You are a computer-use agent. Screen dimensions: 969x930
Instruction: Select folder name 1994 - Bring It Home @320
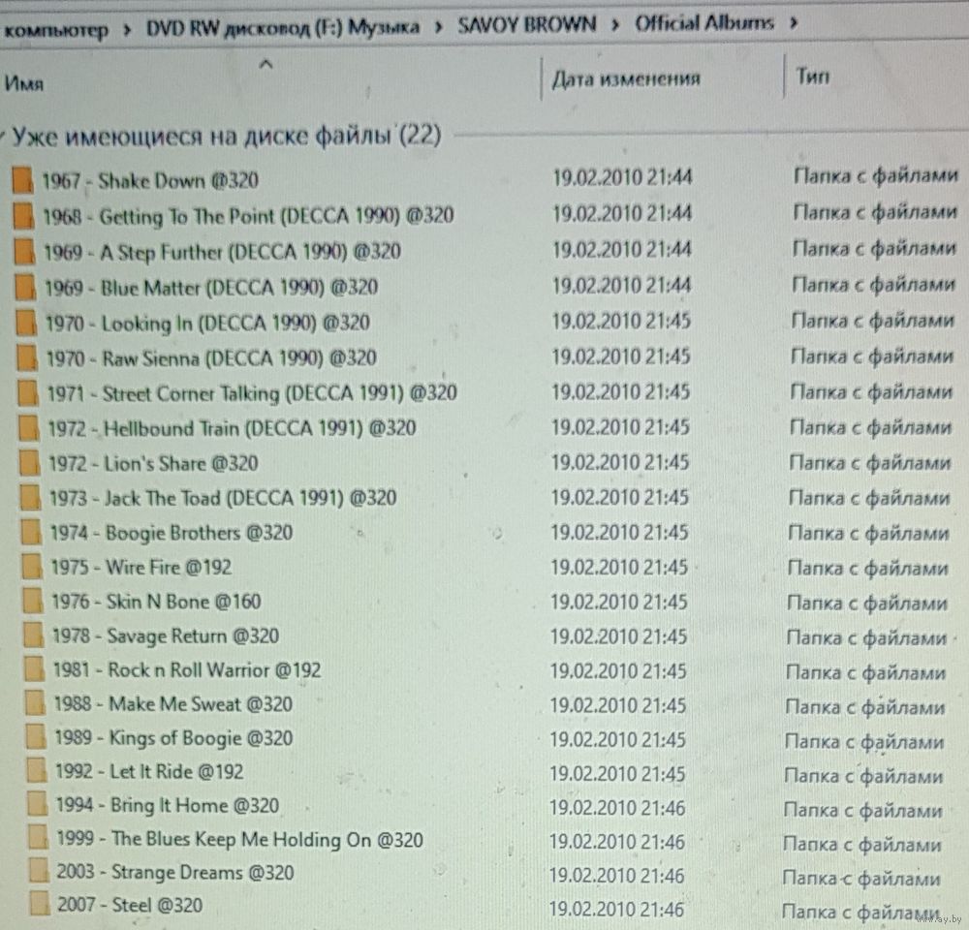168,805
